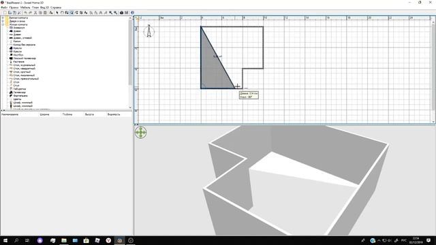Click the Redo toolbar icon
The image size is (436, 245).
[31, 12]
